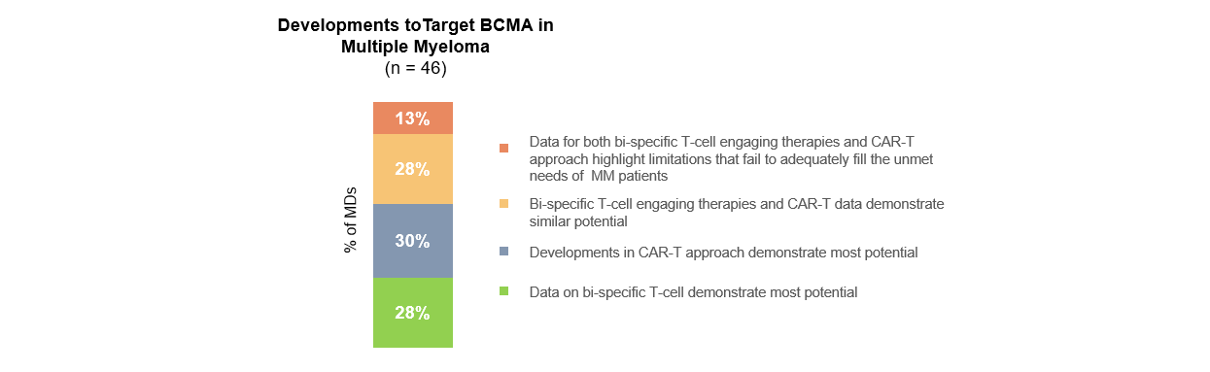This screenshot has height=372, width=1210.
Task: Click legend text about similar potential
Action: 737,213
